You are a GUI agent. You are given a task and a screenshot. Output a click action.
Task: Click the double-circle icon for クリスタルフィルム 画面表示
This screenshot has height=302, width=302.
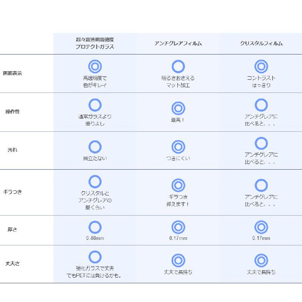coord(261,67)
